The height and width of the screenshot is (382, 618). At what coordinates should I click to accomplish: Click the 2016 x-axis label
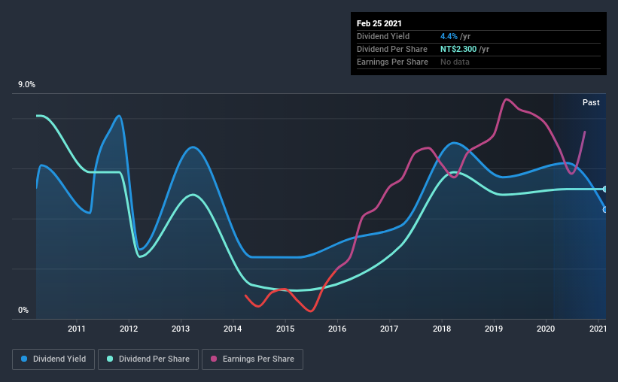point(337,329)
